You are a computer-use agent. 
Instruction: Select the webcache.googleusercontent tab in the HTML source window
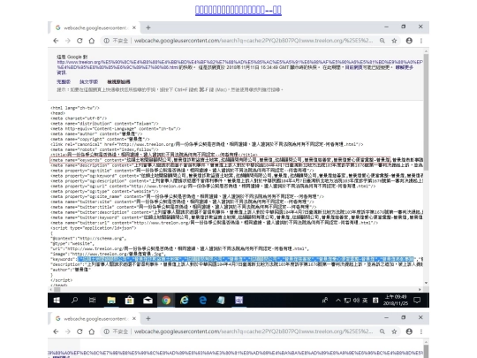coord(95,27)
